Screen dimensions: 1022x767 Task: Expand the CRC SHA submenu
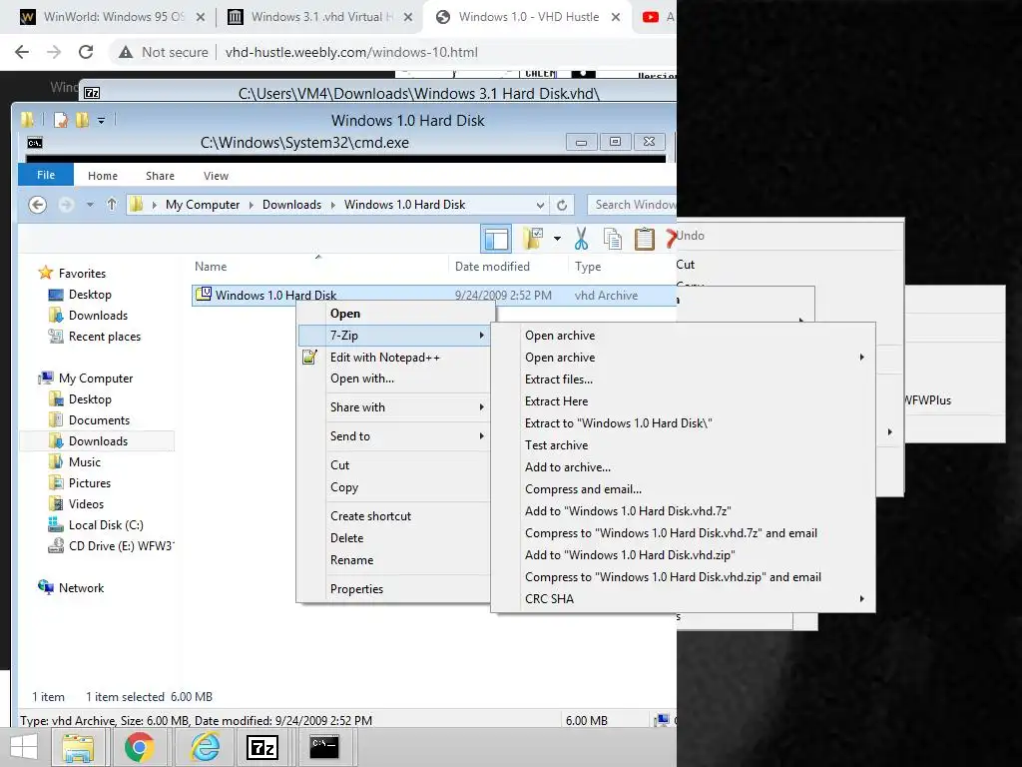pos(683,599)
